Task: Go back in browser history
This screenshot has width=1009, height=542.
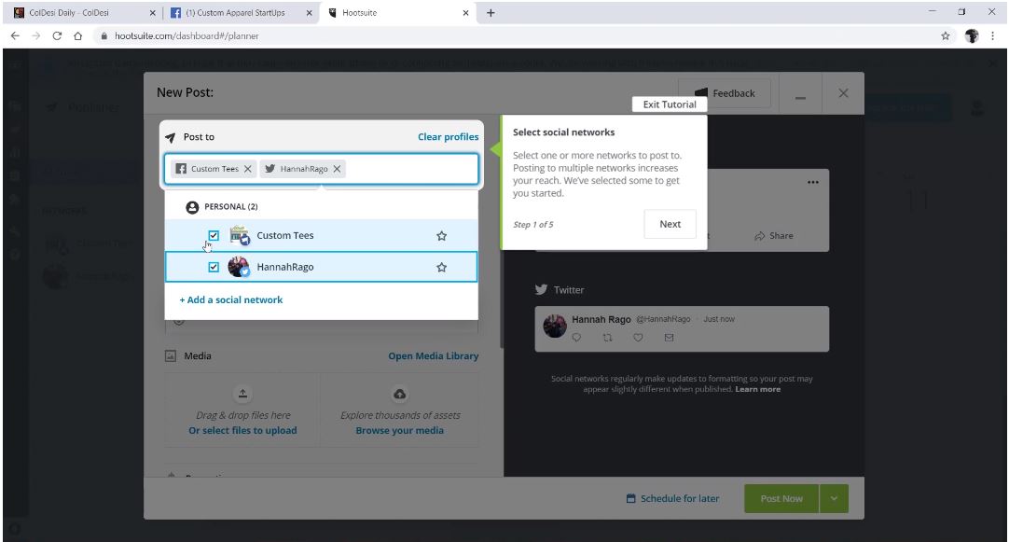Action: 16,36
